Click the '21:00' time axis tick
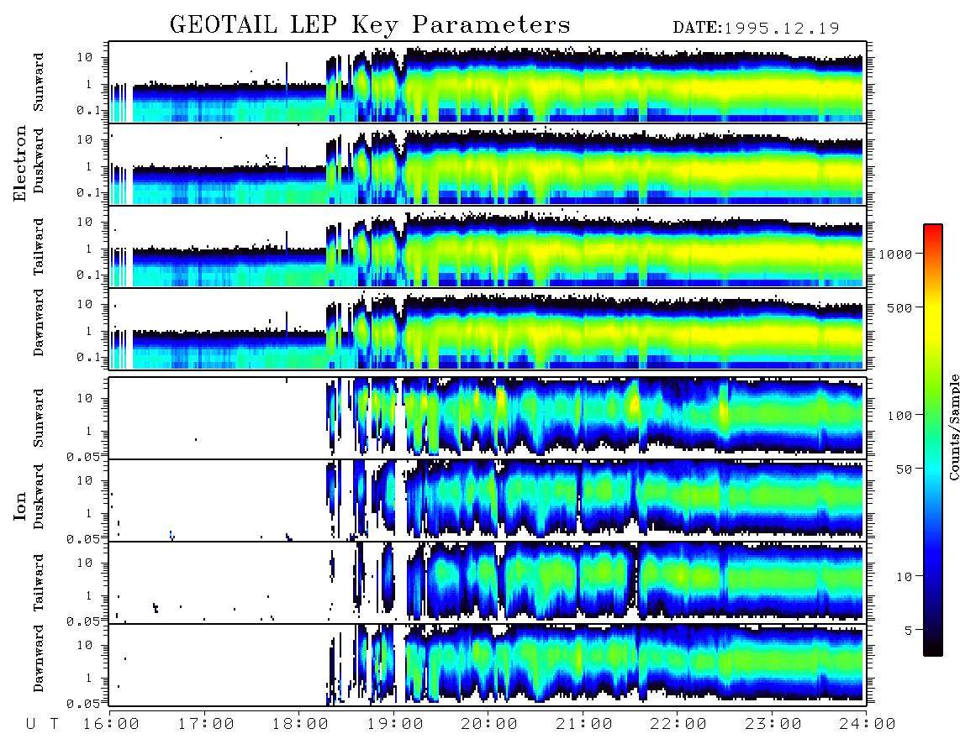The width and height of the screenshot is (960, 739). click(x=584, y=724)
